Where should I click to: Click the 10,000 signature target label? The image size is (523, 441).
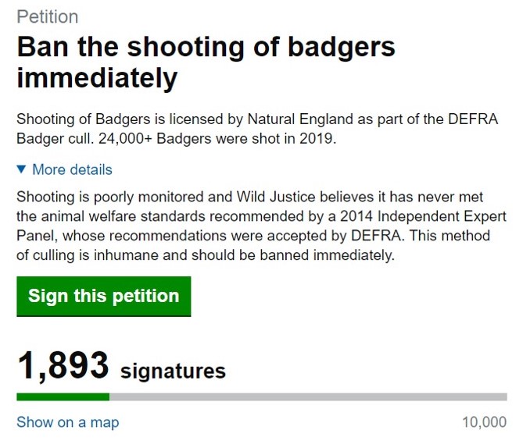(484, 422)
